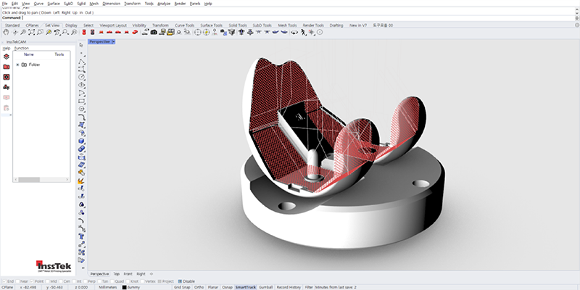Image resolution: width=580 pixels, height=290 pixels.
Task: Expand the InssTekCAM side icon strip arrow
Action: point(10,115)
